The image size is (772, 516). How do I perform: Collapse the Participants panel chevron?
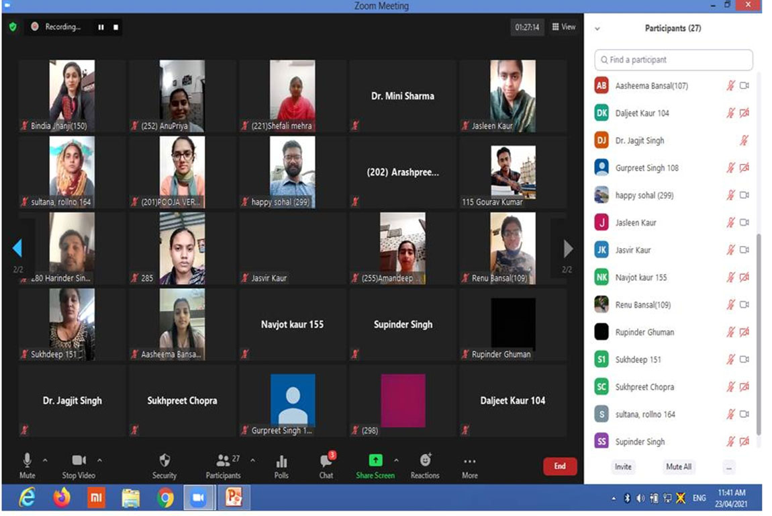tap(597, 29)
